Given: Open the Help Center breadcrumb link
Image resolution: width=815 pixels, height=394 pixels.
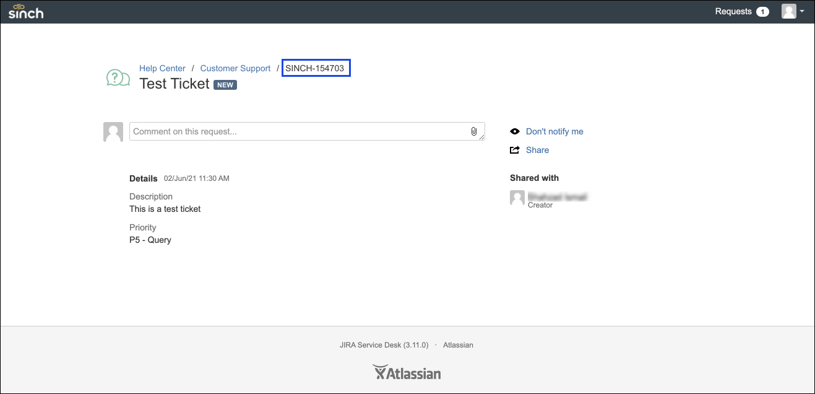Looking at the screenshot, I should click(x=162, y=68).
